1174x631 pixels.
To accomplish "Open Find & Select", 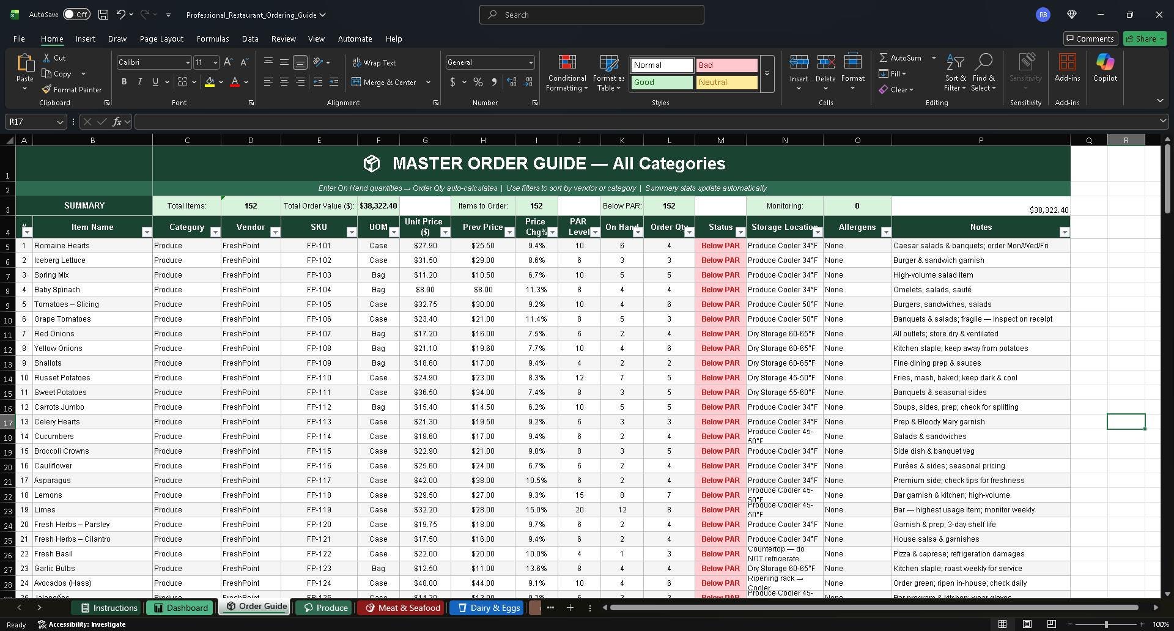I will pyautogui.click(x=983, y=73).
